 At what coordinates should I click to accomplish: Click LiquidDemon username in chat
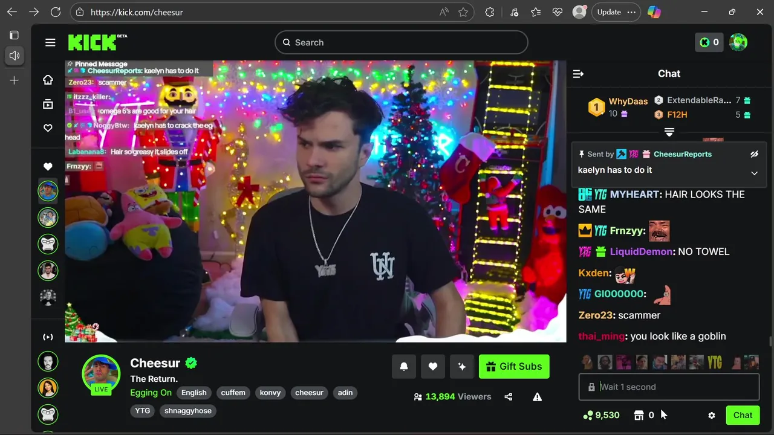click(x=641, y=251)
